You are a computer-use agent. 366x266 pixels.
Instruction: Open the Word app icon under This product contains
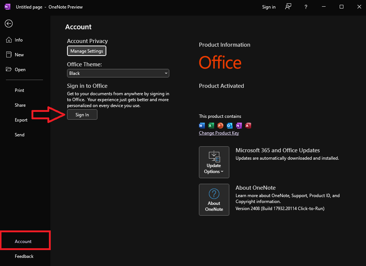click(x=202, y=126)
